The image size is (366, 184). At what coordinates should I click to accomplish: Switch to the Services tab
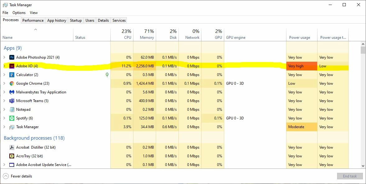(x=119, y=20)
